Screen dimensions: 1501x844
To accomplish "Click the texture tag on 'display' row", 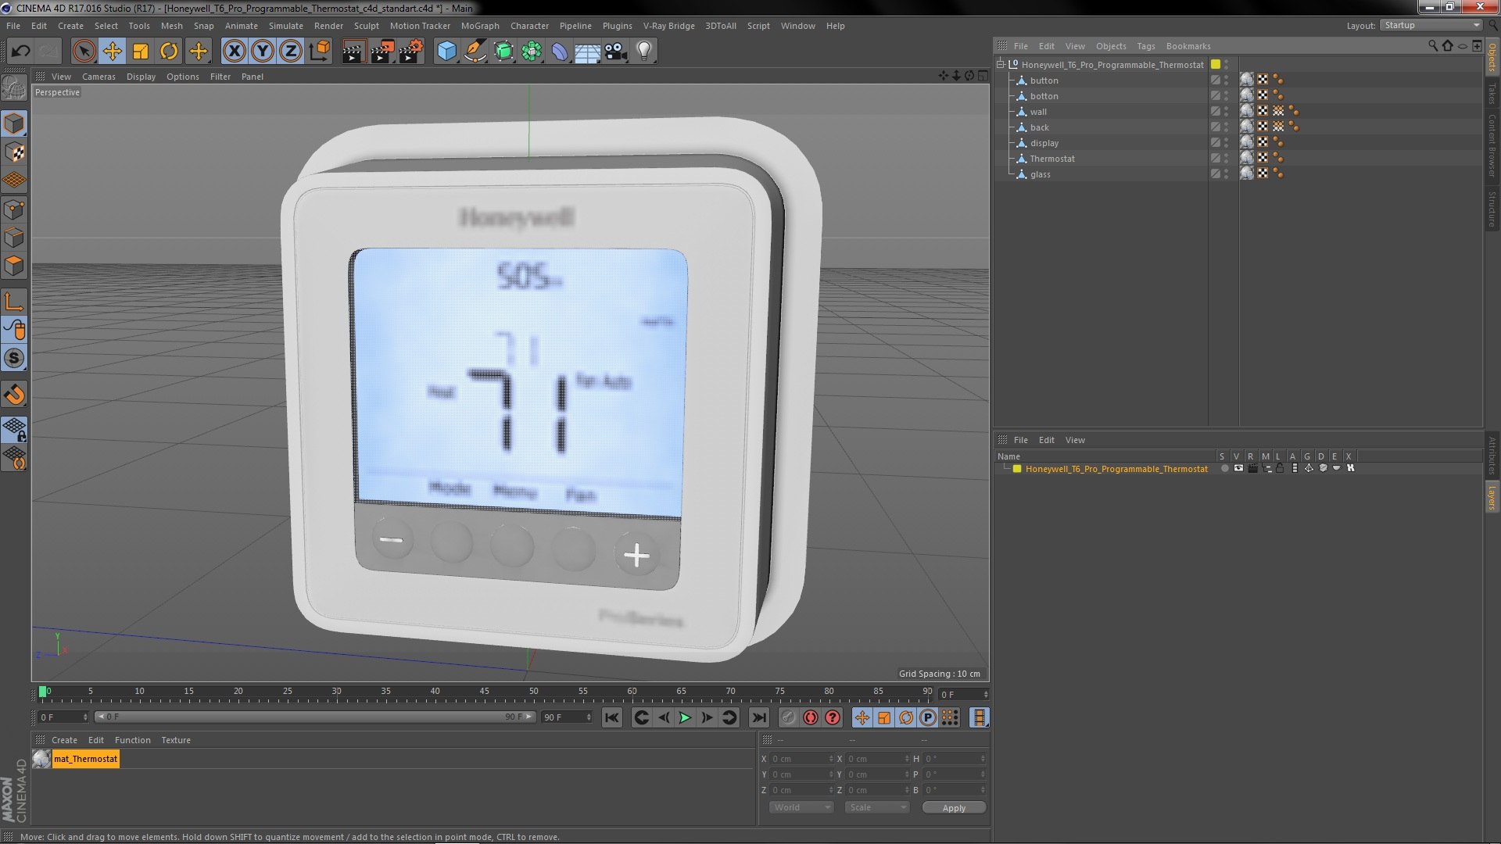I will tap(1263, 142).
